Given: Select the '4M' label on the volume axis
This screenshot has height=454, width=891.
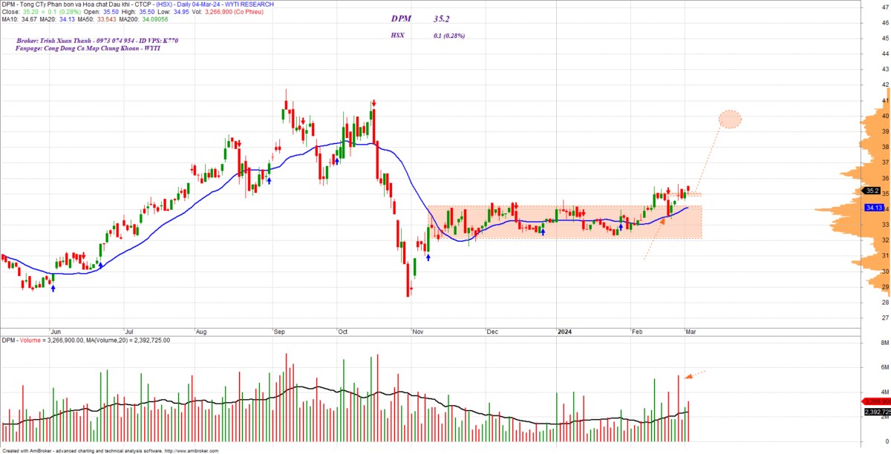Looking at the screenshot, I should pos(885,392).
